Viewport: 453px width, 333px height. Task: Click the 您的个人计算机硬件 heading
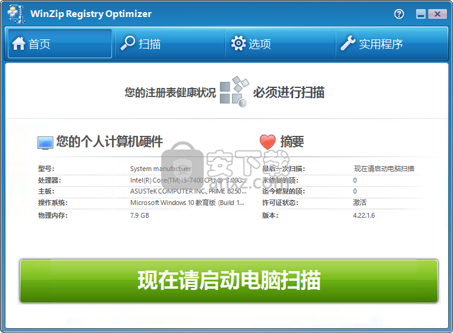[109, 142]
